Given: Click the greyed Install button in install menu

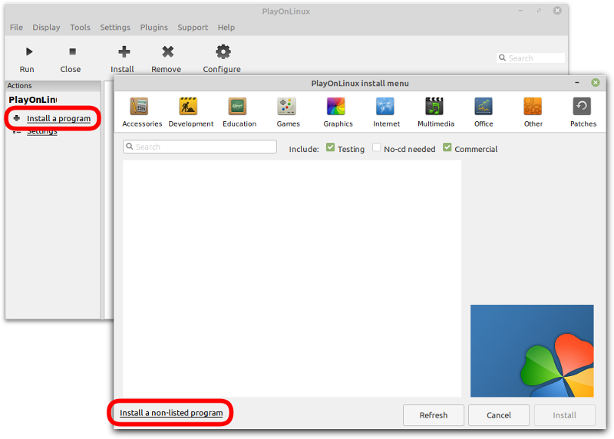Looking at the screenshot, I should [x=564, y=415].
